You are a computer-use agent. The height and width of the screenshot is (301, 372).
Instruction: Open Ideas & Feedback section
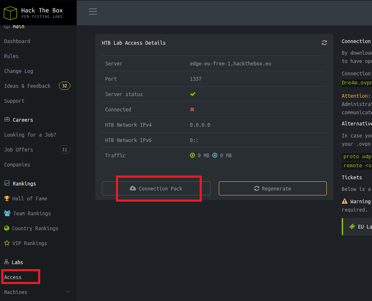(x=27, y=86)
